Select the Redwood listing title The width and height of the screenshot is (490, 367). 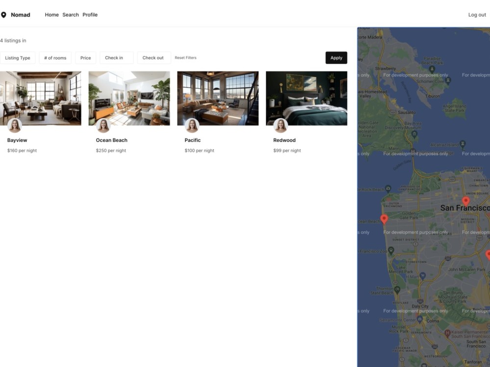[x=284, y=140]
